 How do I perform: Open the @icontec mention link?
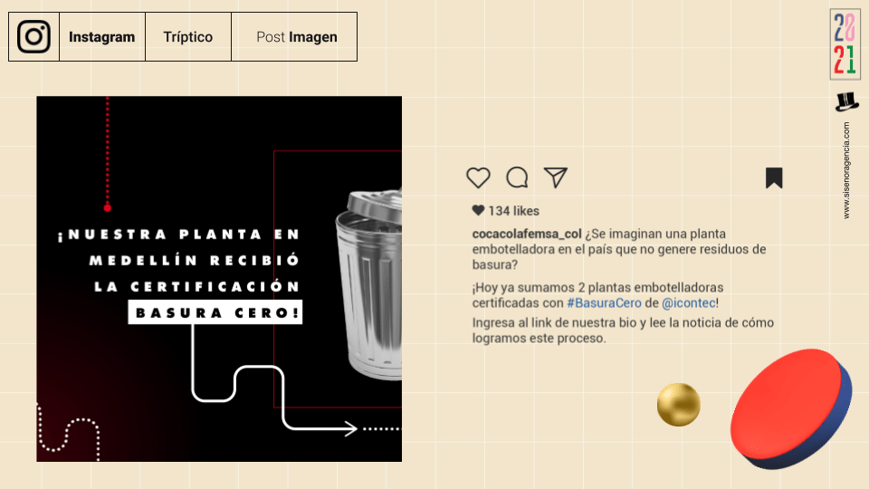[688, 302]
